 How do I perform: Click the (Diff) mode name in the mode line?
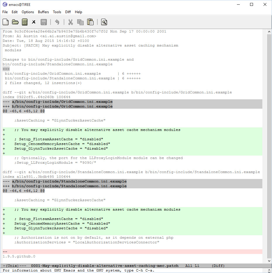pos(218,266)
